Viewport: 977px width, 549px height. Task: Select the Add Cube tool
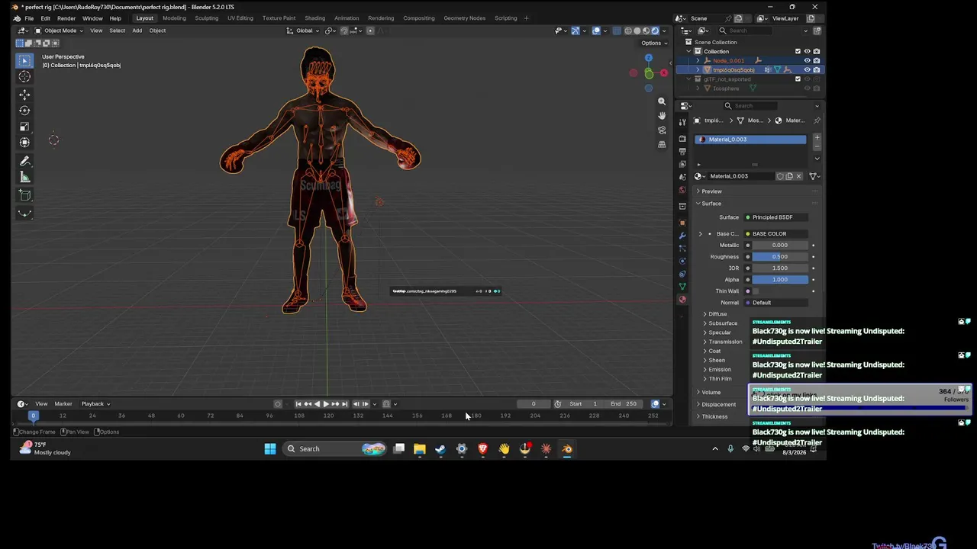[x=24, y=195]
